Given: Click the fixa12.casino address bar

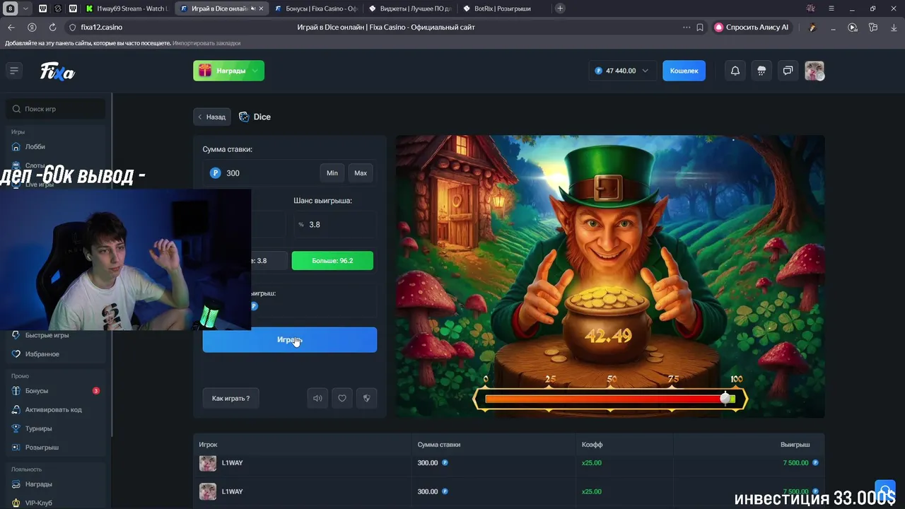Looking at the screenshot, I should tap(102, 27).
